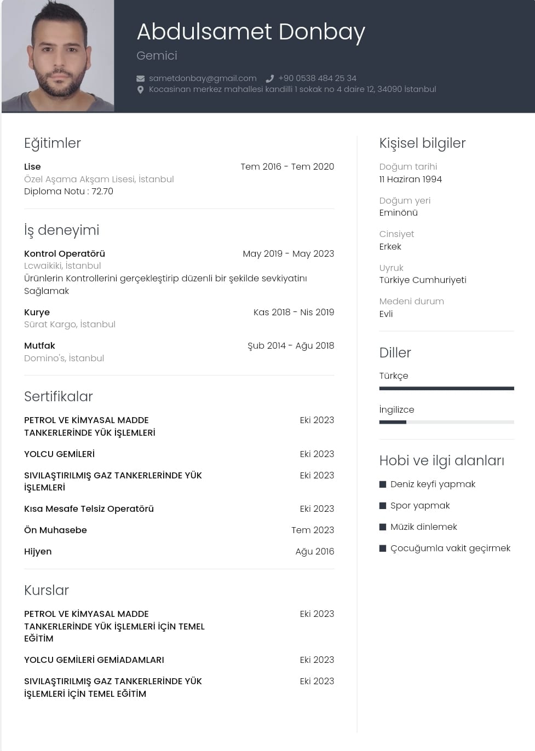
Task: Click the İş deneyimi section heading
Action: 62,230
